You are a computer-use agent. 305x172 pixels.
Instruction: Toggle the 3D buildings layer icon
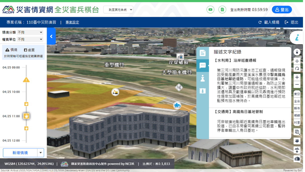[297, 159]
